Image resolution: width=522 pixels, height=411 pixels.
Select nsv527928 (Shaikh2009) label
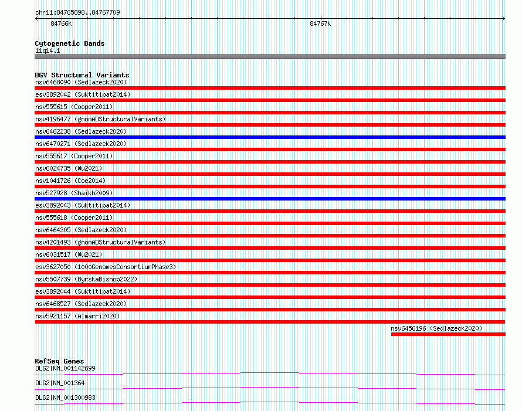coord(74,193)
